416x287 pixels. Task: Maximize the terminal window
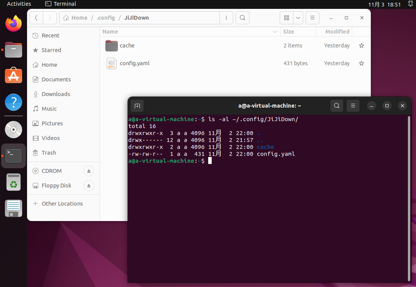click(x=387, y=106)
